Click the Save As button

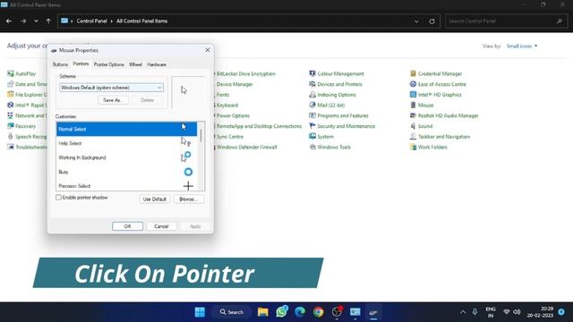point(114,100)
